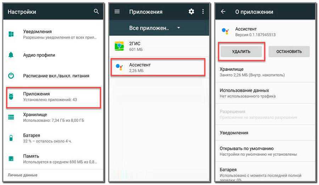This screenshot has width=319, height=185.
Task: Tap the bell icon for Аудио профили
Action: coord(11,55)
